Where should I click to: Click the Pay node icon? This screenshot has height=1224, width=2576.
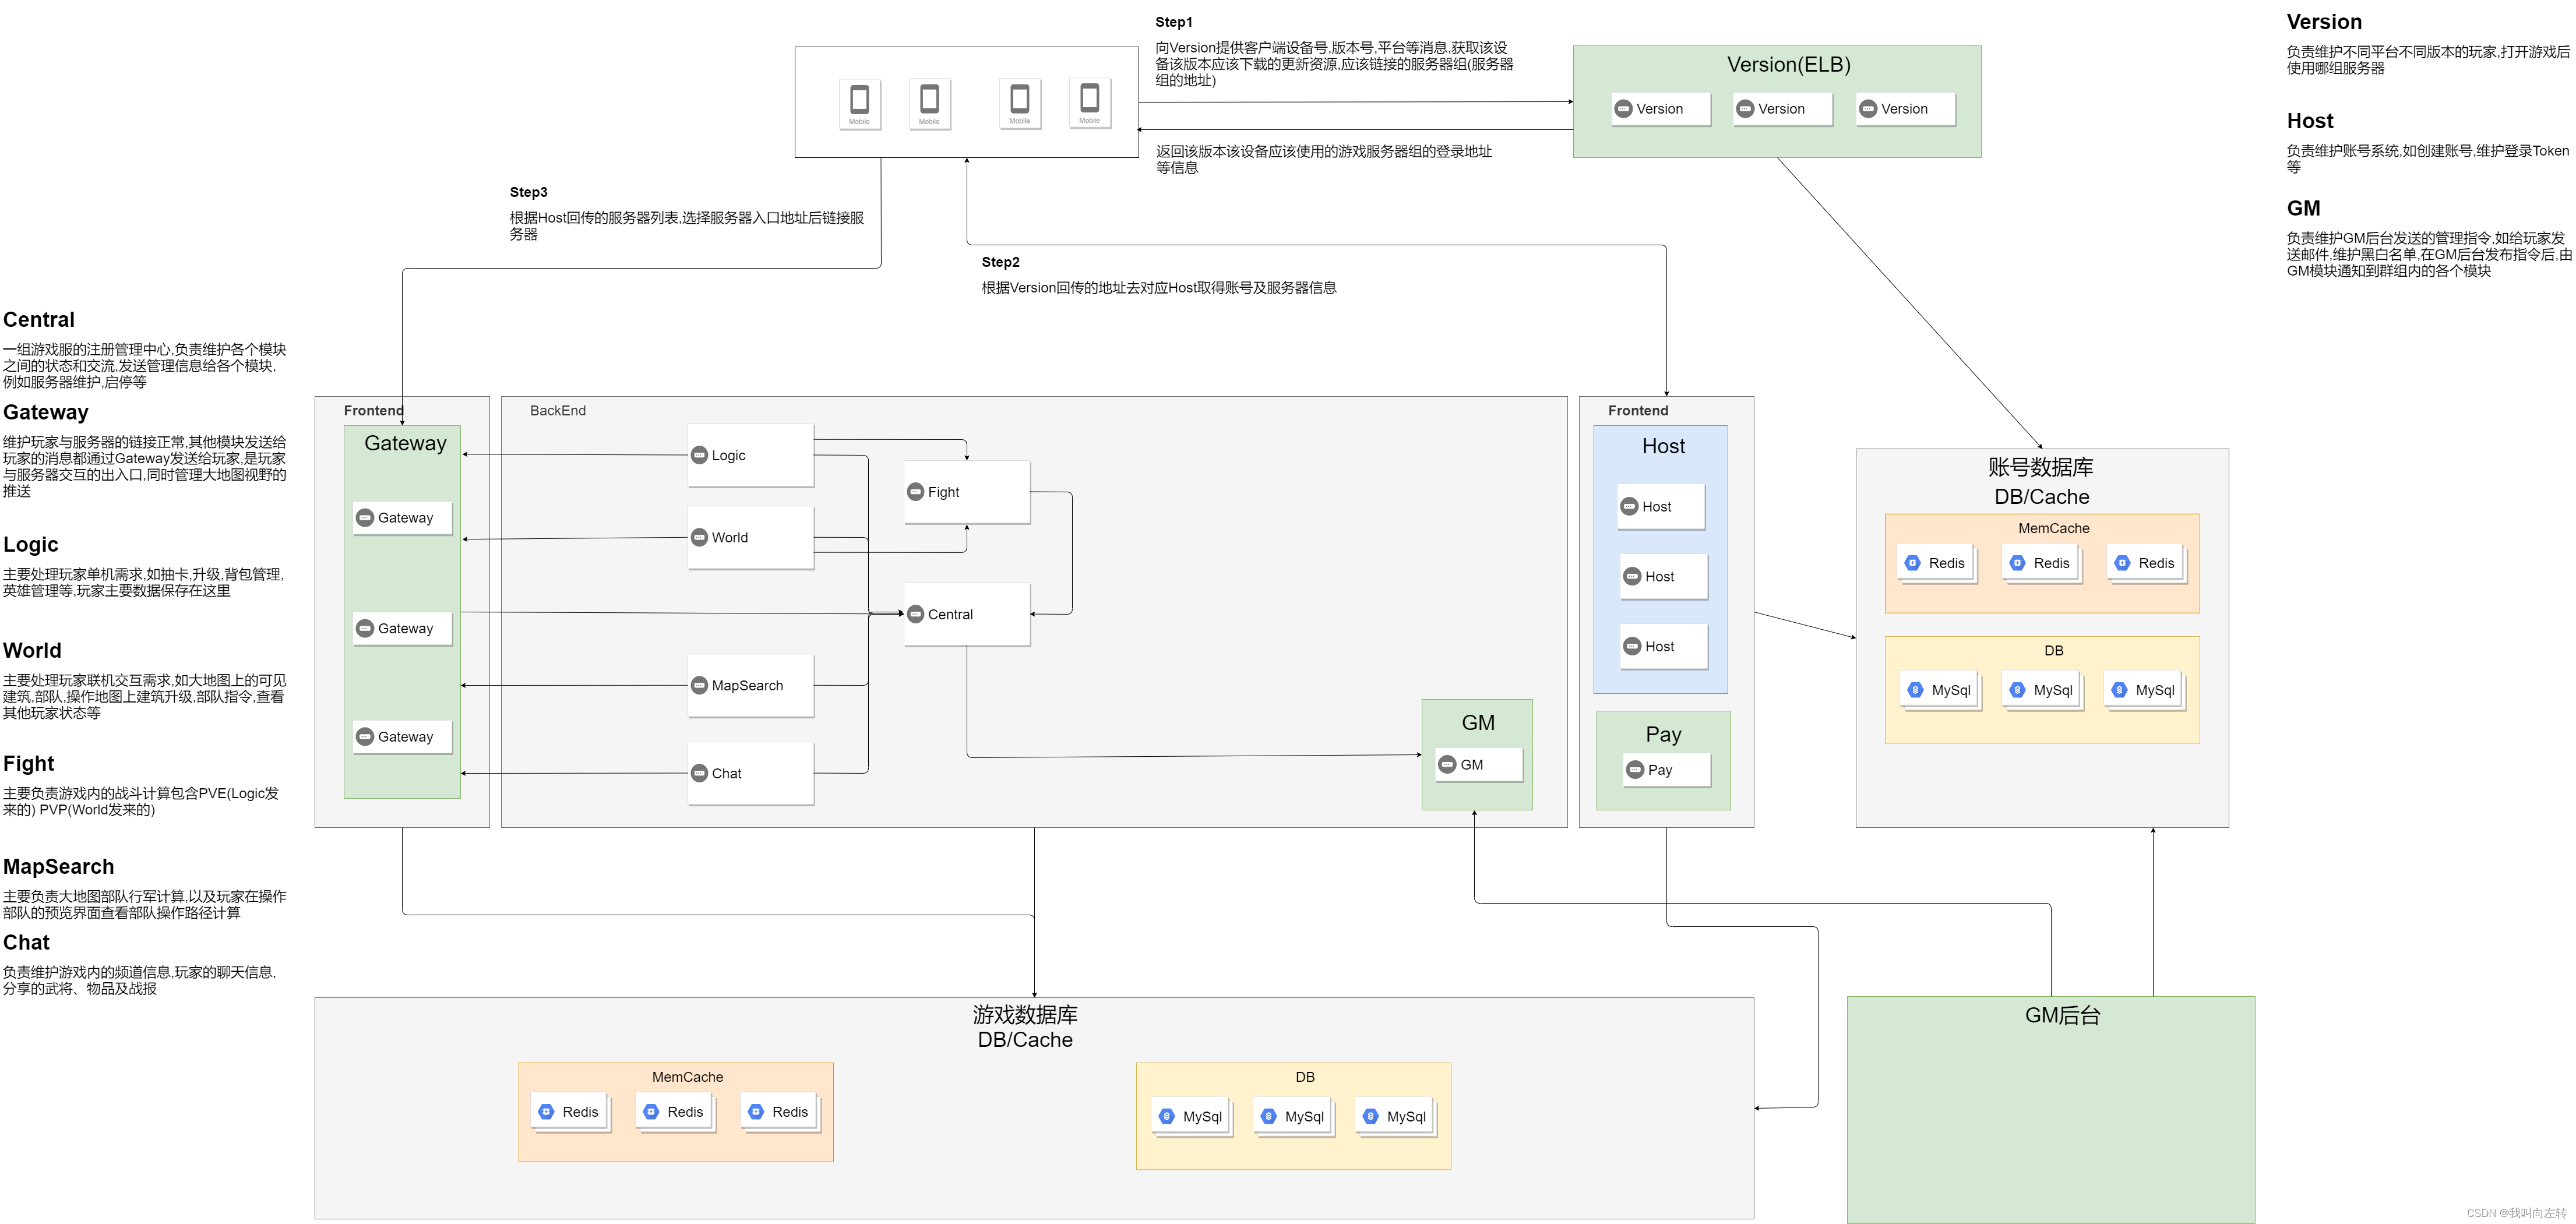1635,770
